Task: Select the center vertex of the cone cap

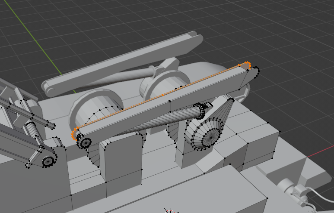Action: click(211, 137)
